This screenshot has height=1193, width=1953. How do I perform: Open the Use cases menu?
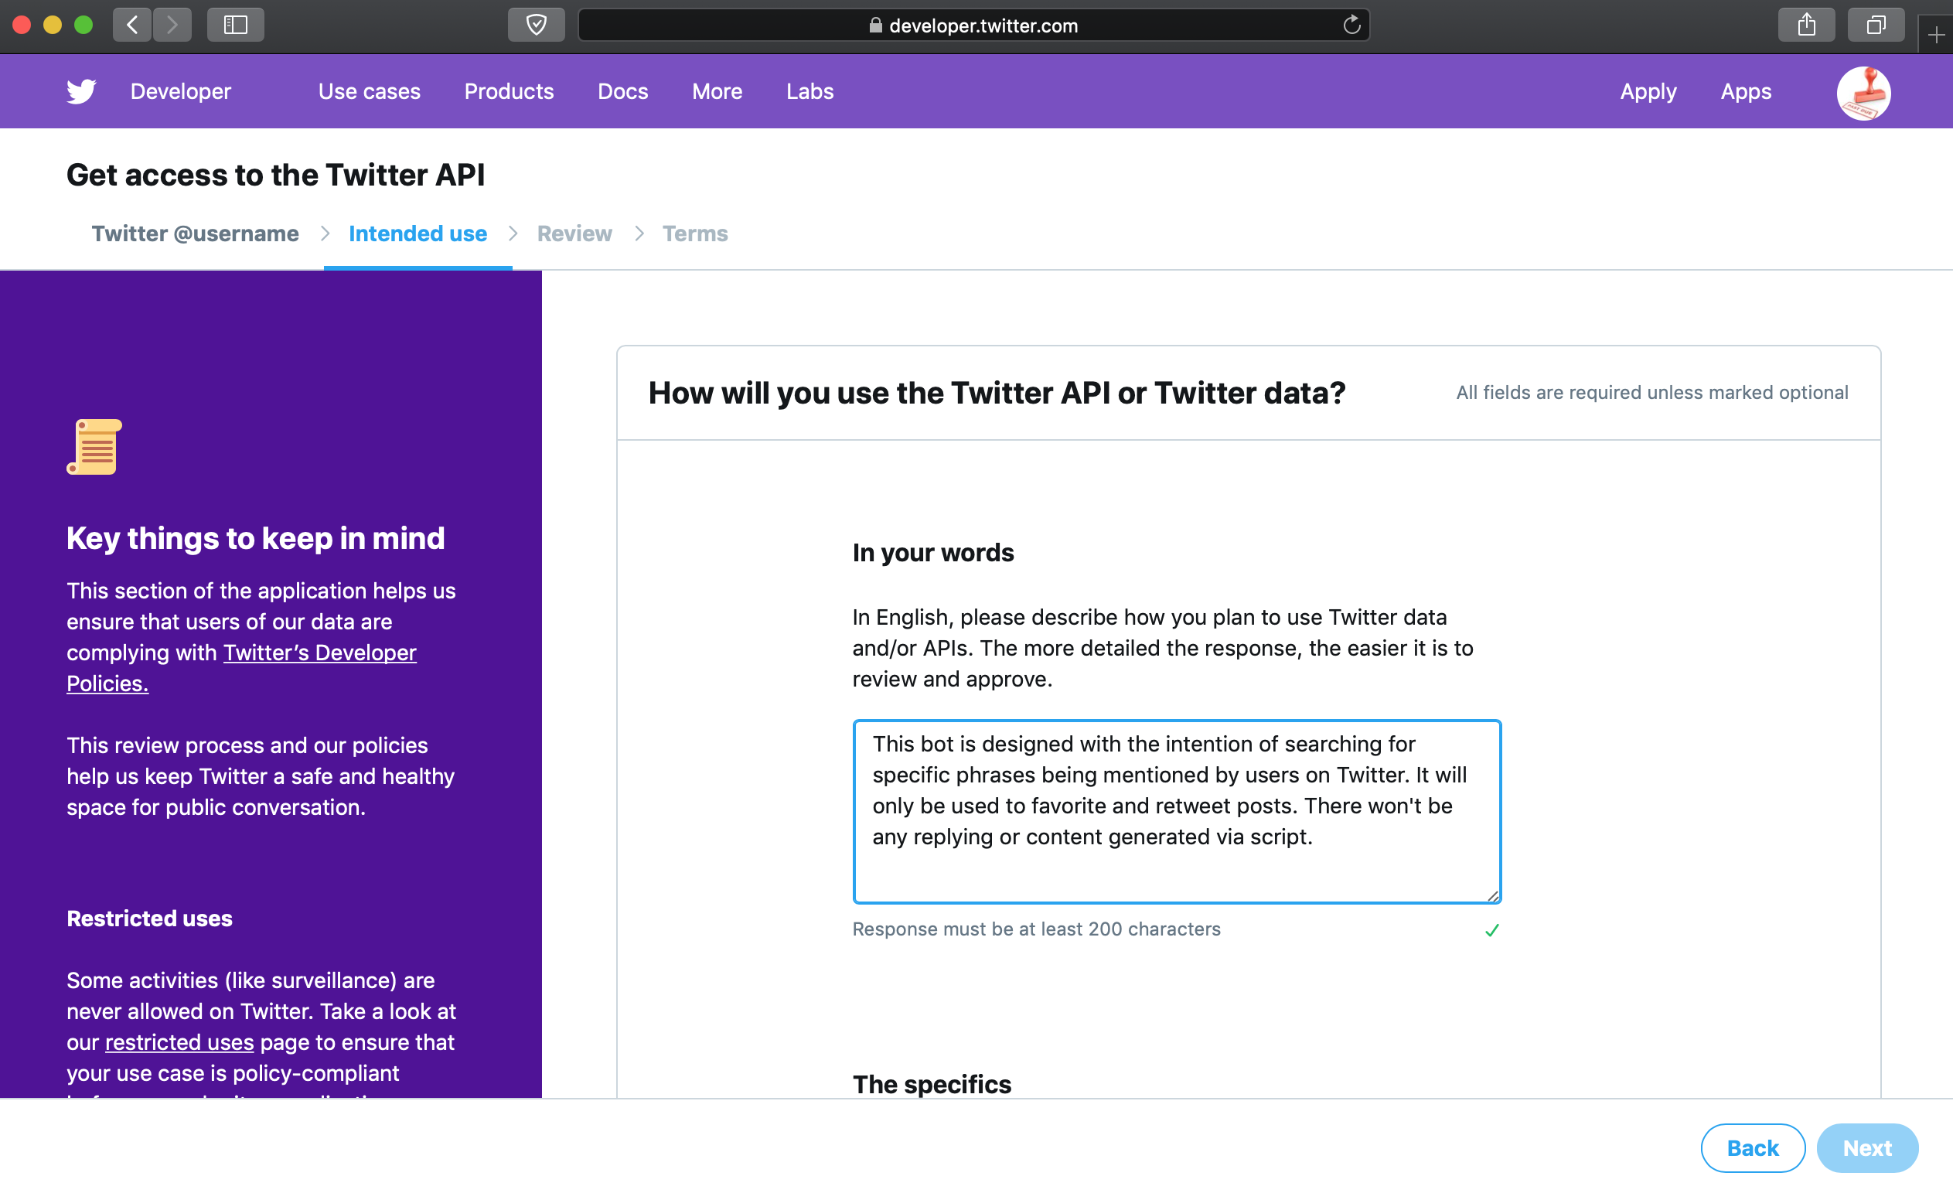click(370, 91)
